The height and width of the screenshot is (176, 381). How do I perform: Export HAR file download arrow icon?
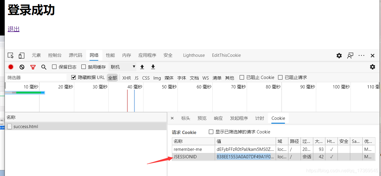point(153,67)
